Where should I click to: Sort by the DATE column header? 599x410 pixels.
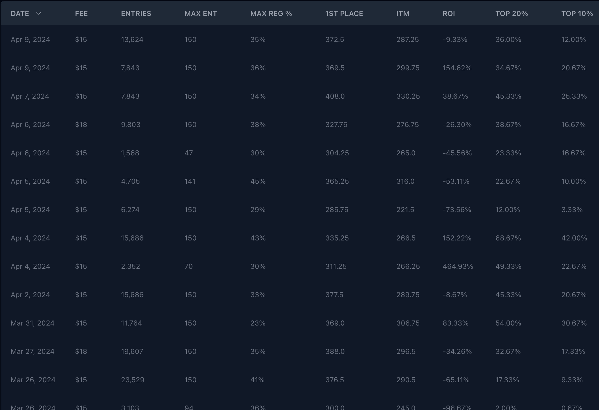pyautogui.click(x=20, y=14)
